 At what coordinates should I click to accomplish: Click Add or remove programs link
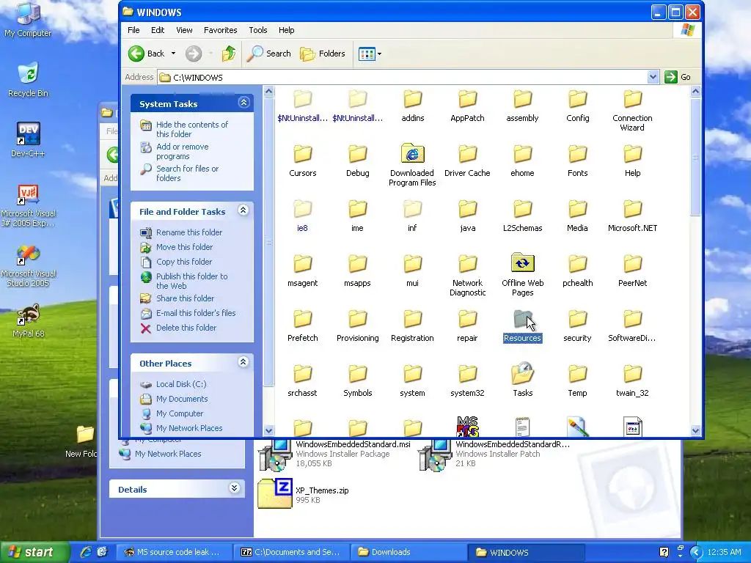(x=182, y=151)
